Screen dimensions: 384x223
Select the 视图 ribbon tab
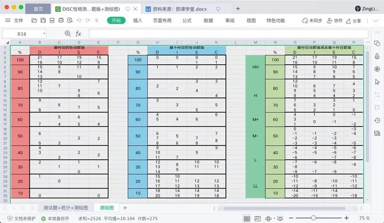click(x=251, y=21)
